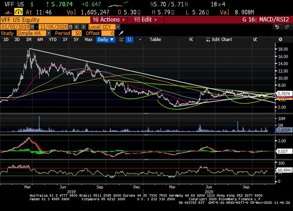Click the small bar chart icon beside At
The width and height of the screenshot is (293, 211).
click(8, 12)
